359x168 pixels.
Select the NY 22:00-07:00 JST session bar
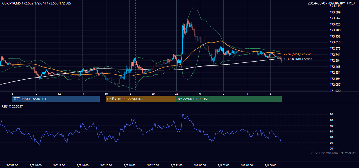pyautogui.click(x=229, y=99)
